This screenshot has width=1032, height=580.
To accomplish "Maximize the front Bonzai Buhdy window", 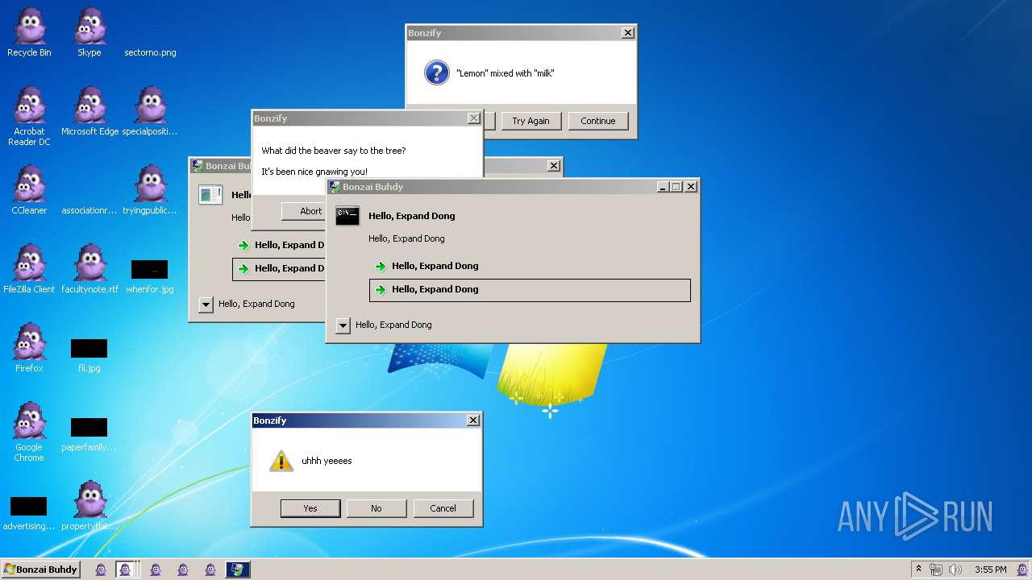I will (x=676, y=187).
